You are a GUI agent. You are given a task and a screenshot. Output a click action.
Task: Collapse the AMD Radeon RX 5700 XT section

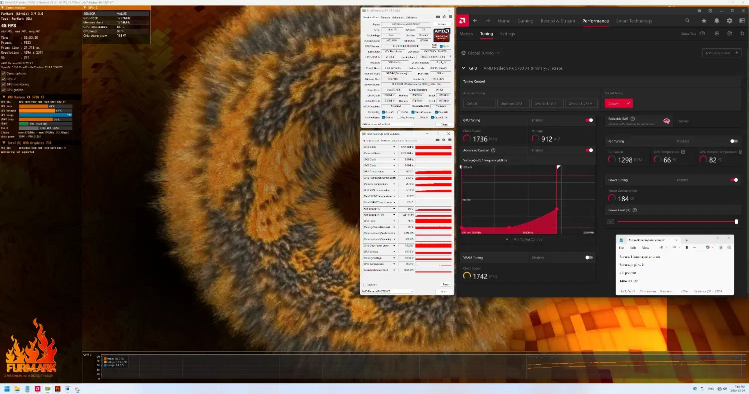462,68
